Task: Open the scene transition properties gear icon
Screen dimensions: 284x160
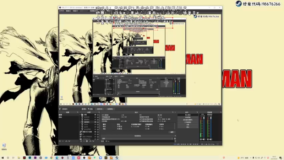Action: (175, 139)
